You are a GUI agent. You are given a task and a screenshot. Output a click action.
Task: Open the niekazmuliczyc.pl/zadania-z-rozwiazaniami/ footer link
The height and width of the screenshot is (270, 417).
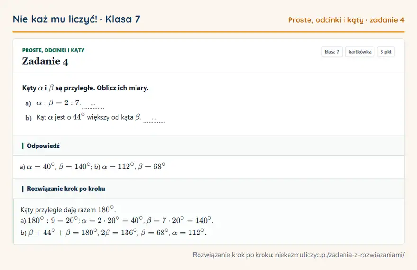click(340, 255)
